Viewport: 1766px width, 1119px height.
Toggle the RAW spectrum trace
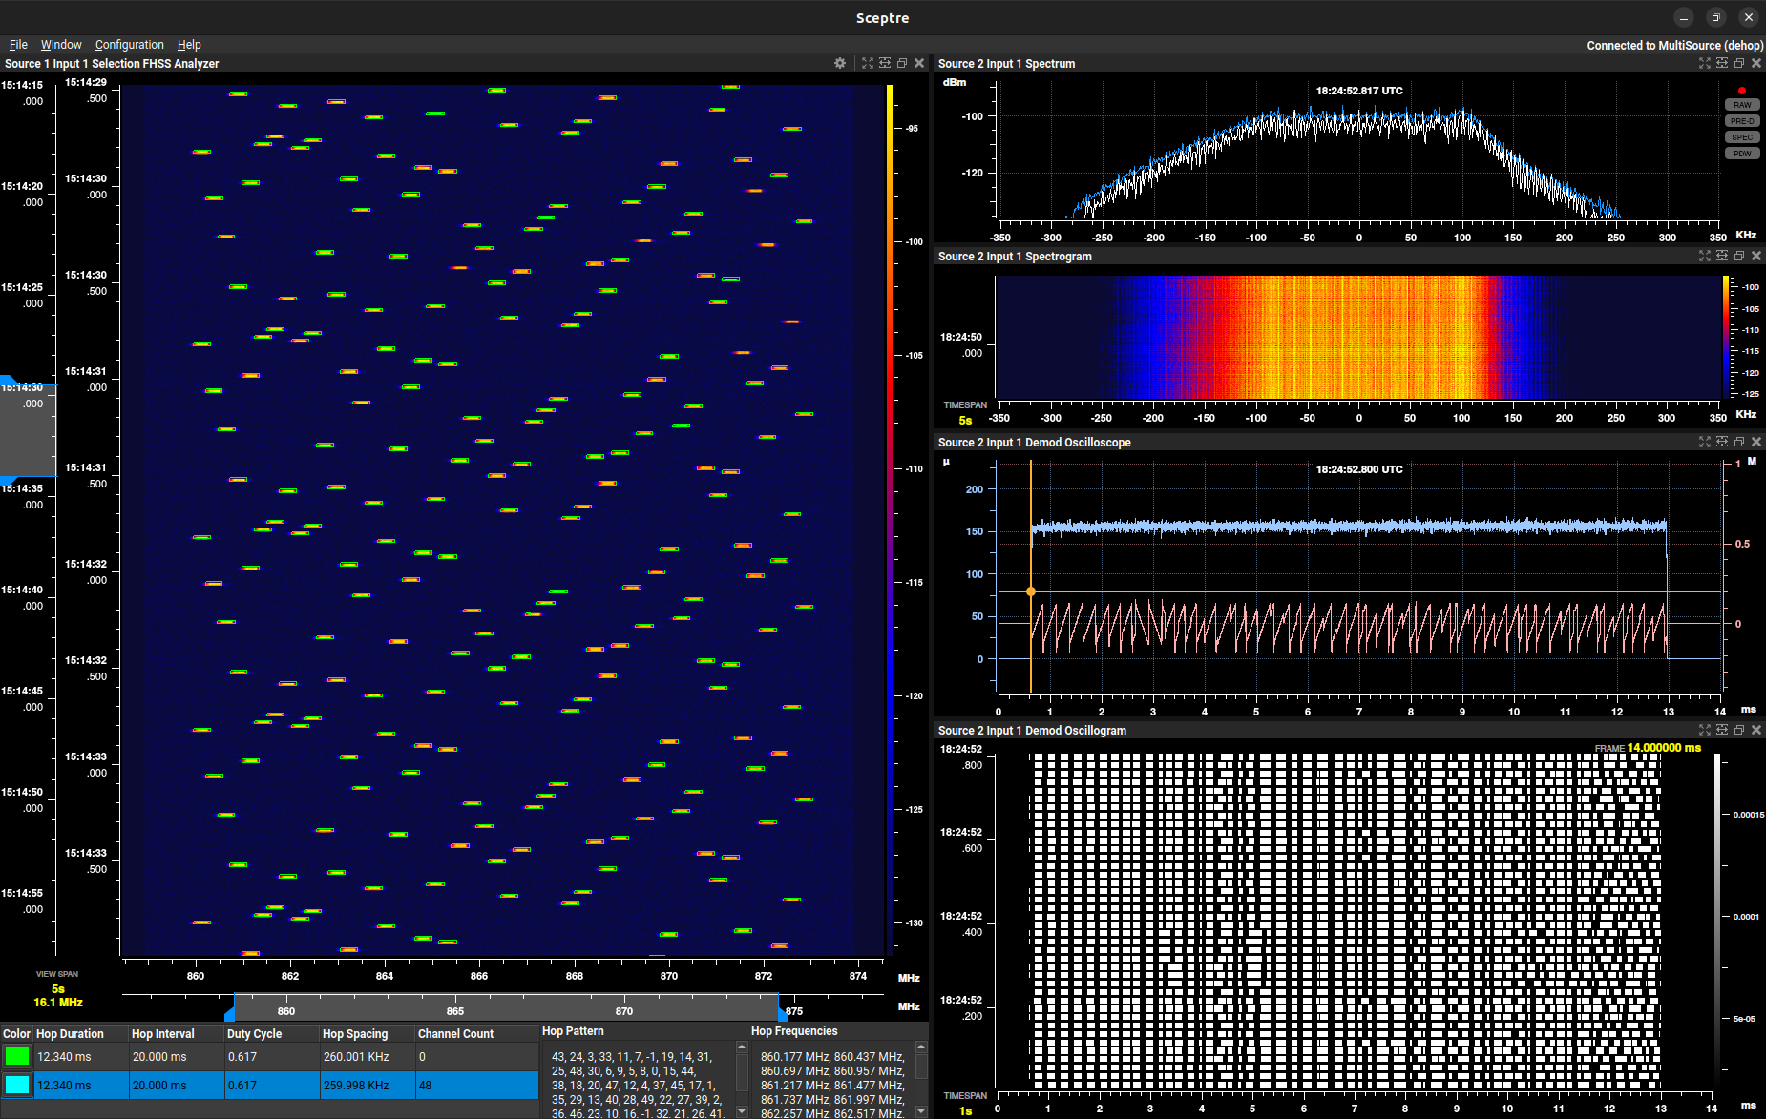tap(1742, 105)
